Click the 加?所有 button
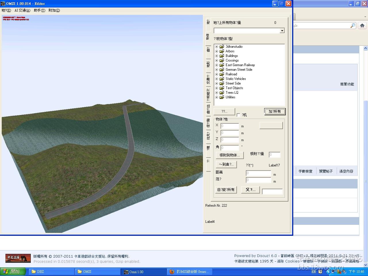 (275, 112)
